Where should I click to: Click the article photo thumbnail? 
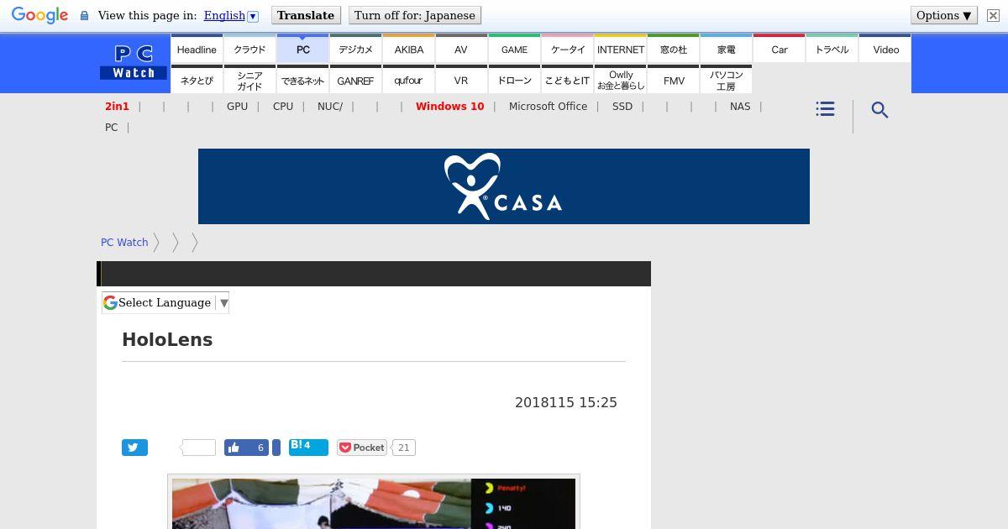coord(374,503)
